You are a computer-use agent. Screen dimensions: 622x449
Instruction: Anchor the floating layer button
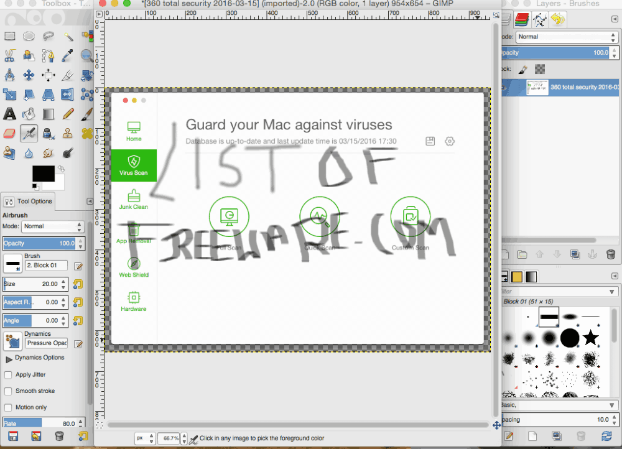[x=592, y=254]
